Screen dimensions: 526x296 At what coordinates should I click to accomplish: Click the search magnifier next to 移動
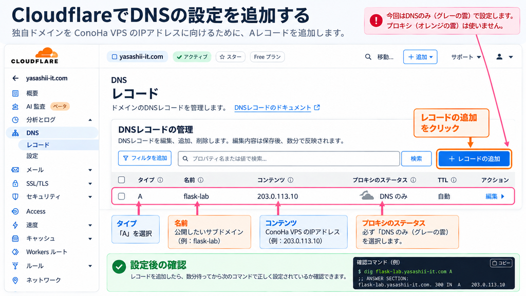[368, 57]
